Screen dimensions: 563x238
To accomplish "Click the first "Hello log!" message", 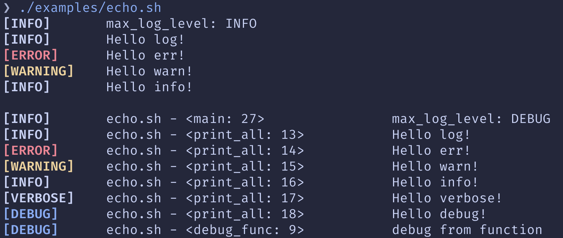I will [145, 39].
